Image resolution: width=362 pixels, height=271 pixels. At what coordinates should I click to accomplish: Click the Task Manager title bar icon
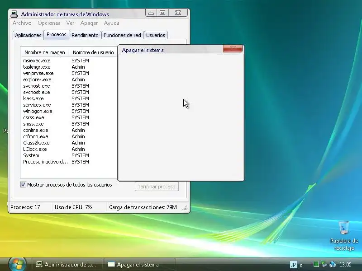pyautogui.click(x=14, y=14)
